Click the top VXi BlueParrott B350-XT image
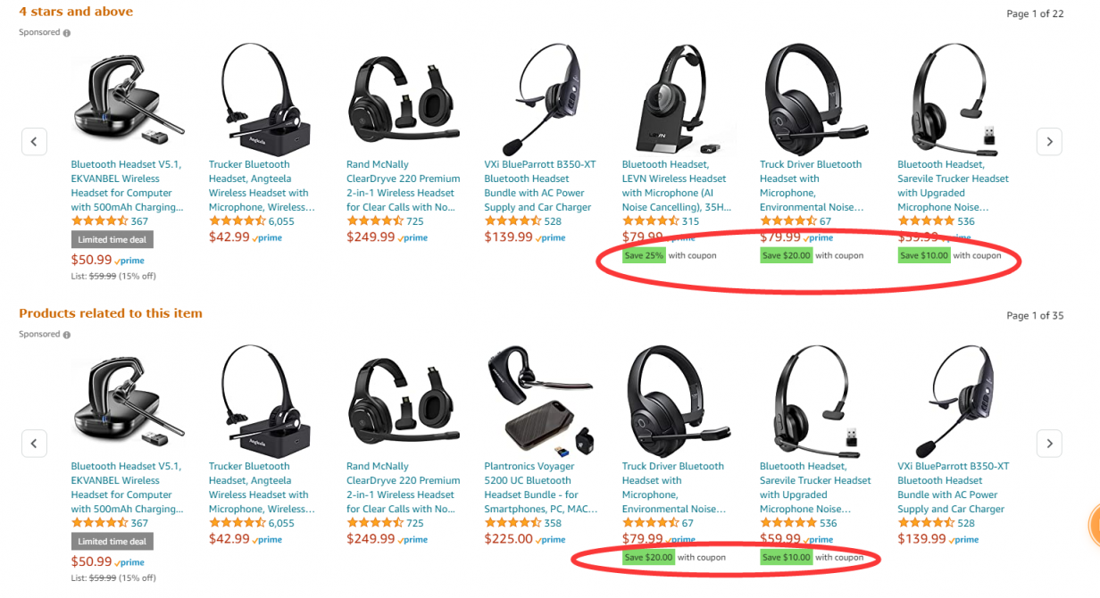The height and width of the screenshot is (598, 1100). point(538,98)
